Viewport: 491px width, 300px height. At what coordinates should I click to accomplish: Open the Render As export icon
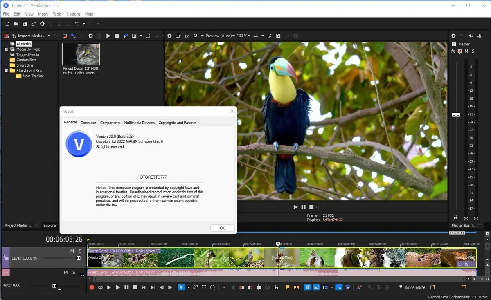[x=33, y=24]
